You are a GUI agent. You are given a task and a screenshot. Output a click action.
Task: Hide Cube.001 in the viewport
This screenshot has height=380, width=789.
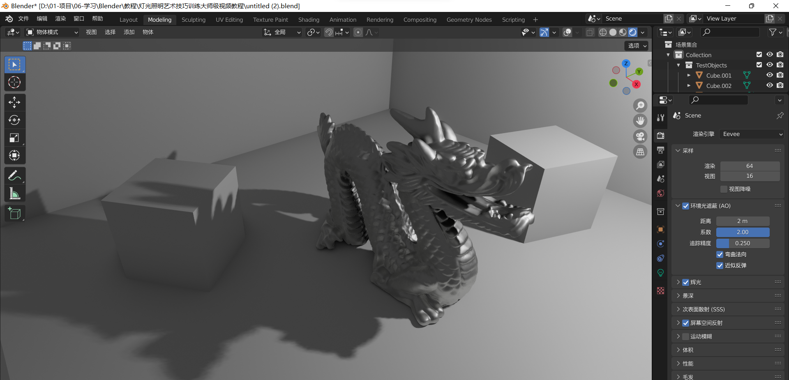tap(769, 75)
